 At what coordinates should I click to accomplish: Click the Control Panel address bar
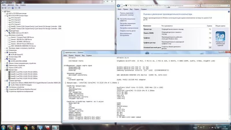pyautogui.click(x=161, y=5)
